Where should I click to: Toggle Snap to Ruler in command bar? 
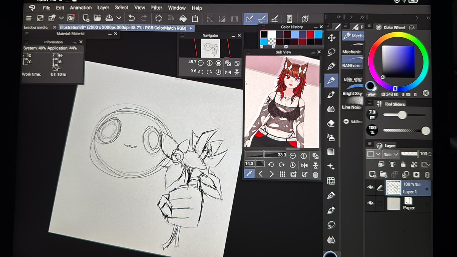click(x=250, y=18)
